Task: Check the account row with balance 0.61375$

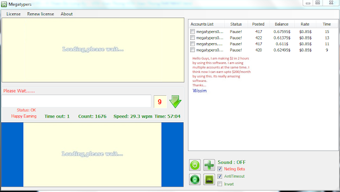Action: click(x=192, y=38)
